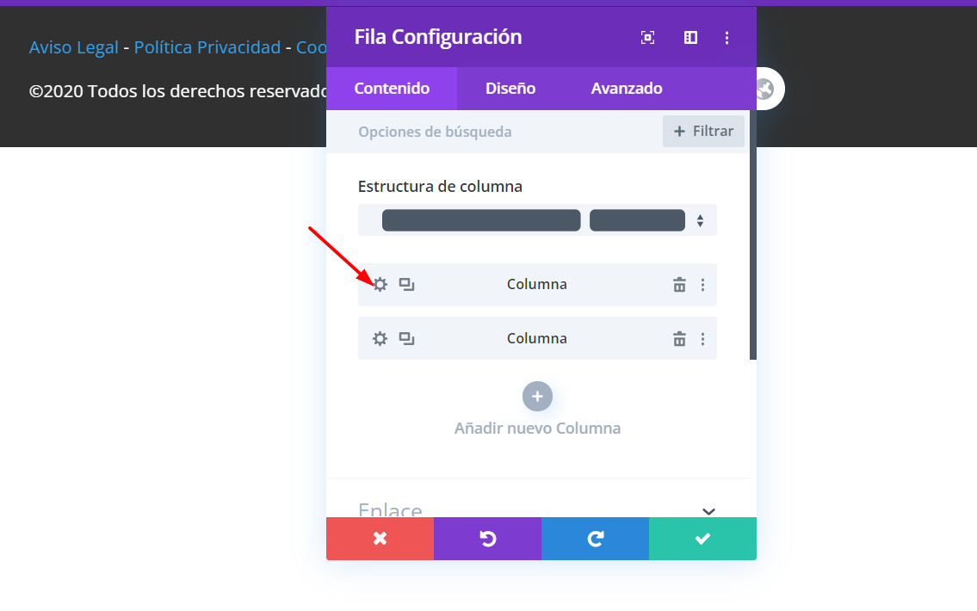
Task: Open more options for second Columna
Action: [x=703, y=339]
